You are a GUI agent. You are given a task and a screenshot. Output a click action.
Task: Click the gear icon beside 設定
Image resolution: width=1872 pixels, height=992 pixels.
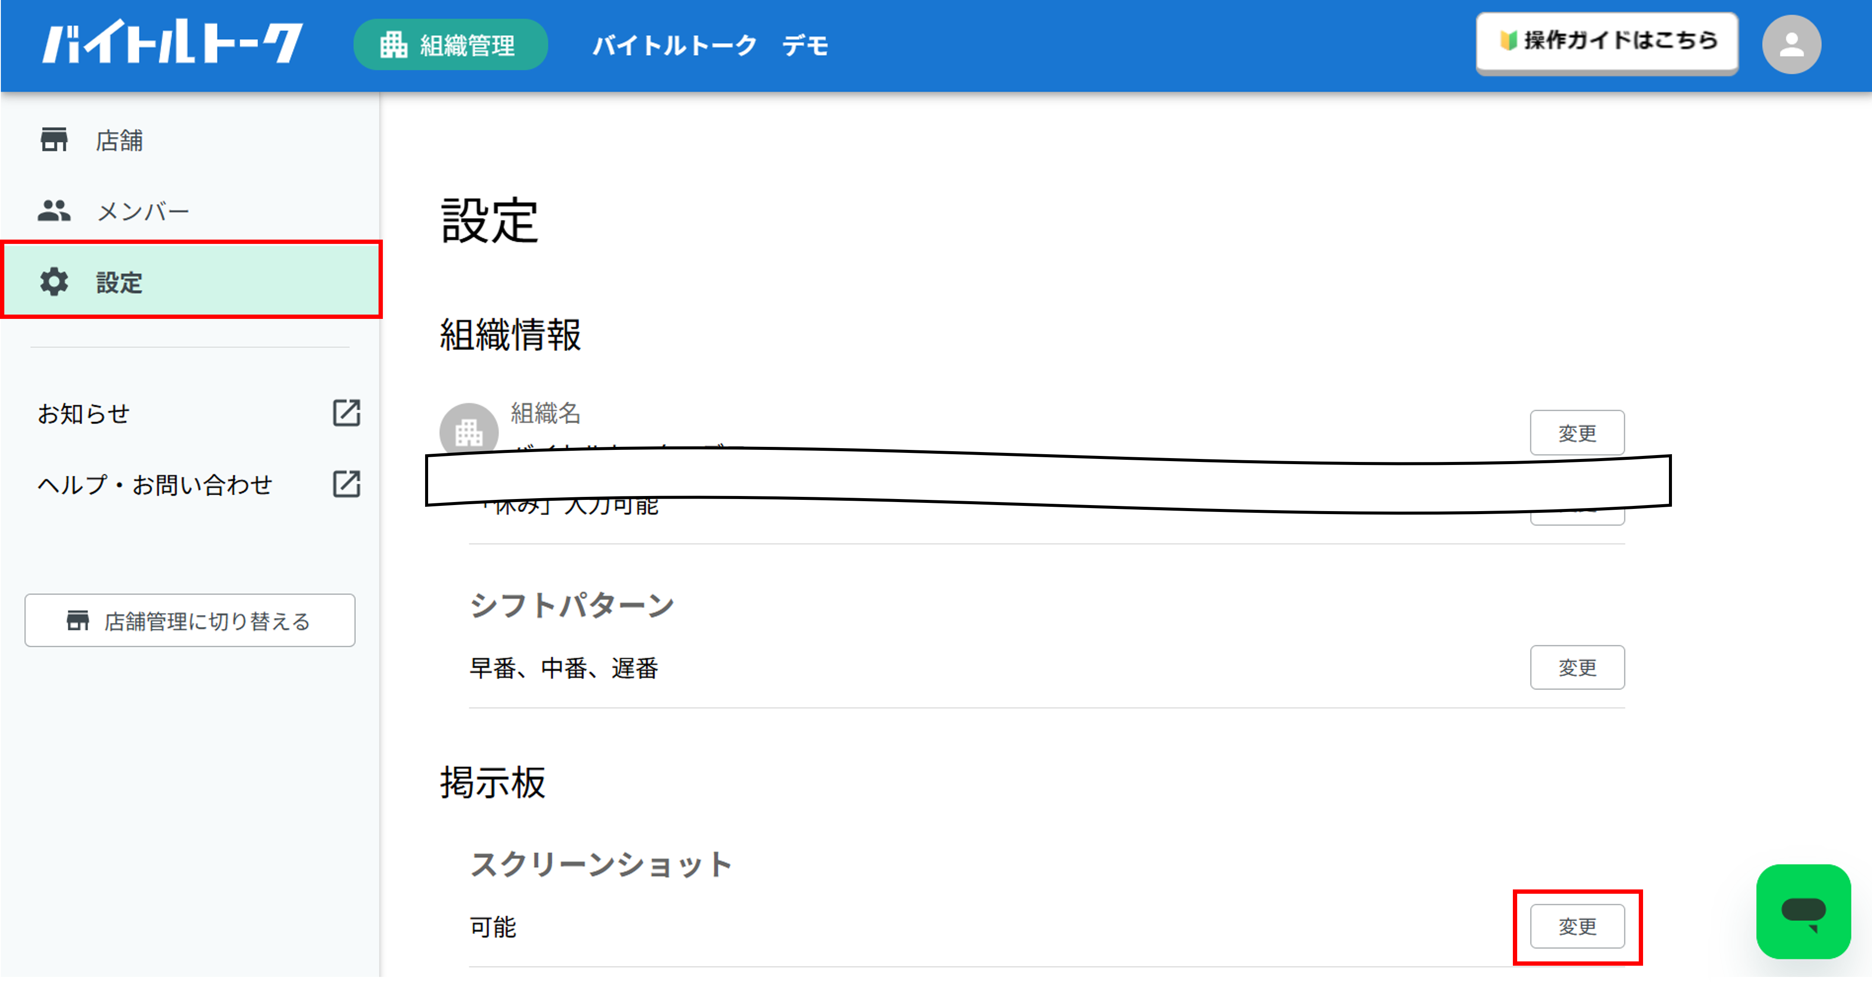pos(54,282)
